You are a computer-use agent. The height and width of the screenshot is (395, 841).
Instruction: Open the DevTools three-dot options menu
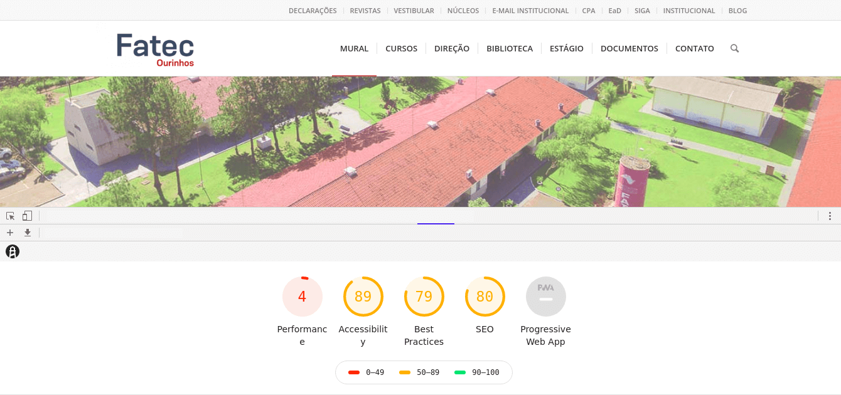click(830, 216)
